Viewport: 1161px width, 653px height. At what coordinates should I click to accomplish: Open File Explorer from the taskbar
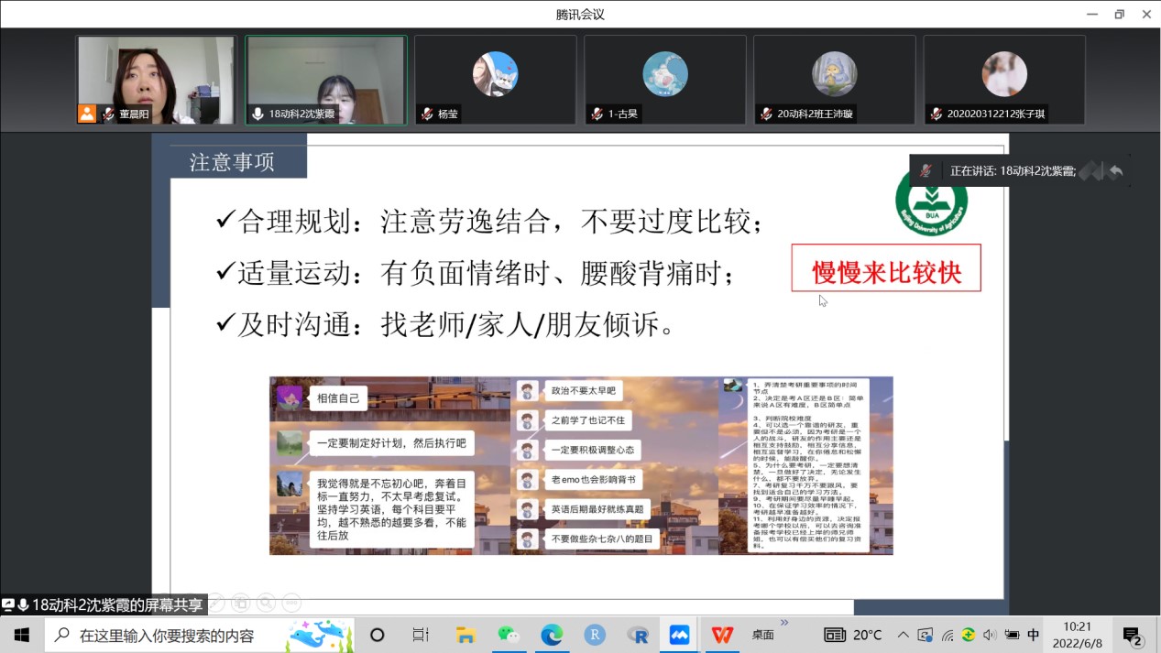pyautogui.click(x=465, y=635)
